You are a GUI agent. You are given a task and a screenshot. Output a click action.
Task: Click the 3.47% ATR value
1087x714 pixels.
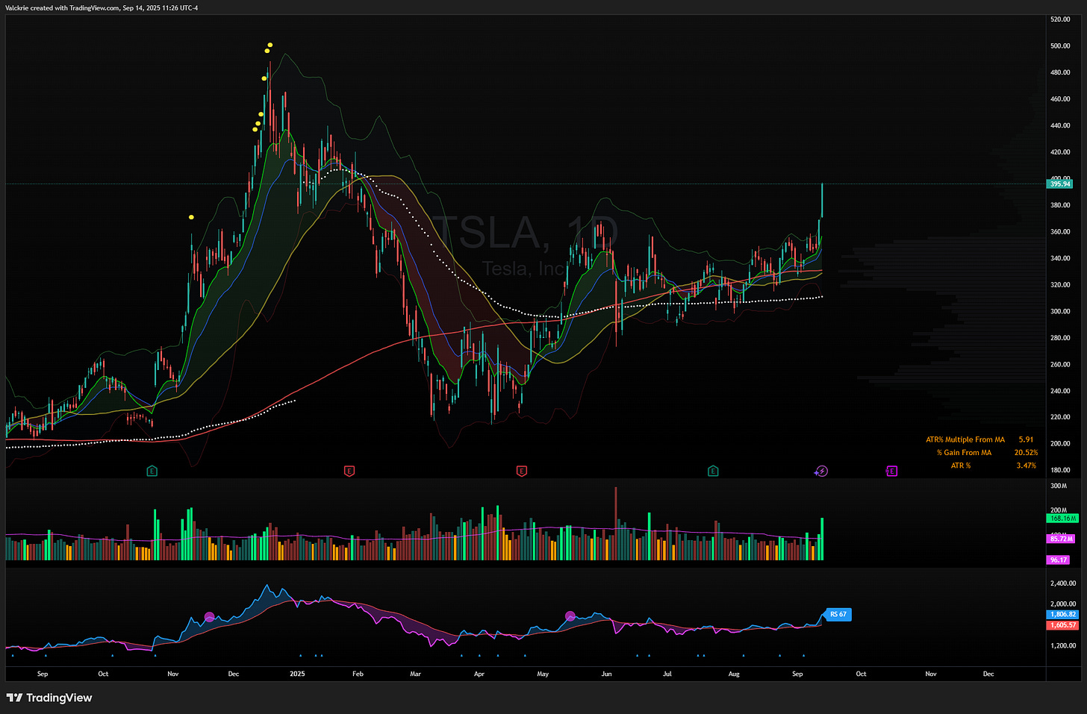click(x=1027, y=466)
